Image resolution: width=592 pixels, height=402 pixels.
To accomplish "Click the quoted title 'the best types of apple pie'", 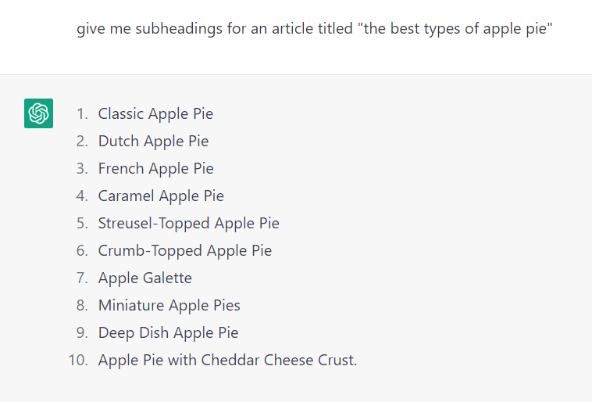I will pyautogui.click(x=458, y=28).
